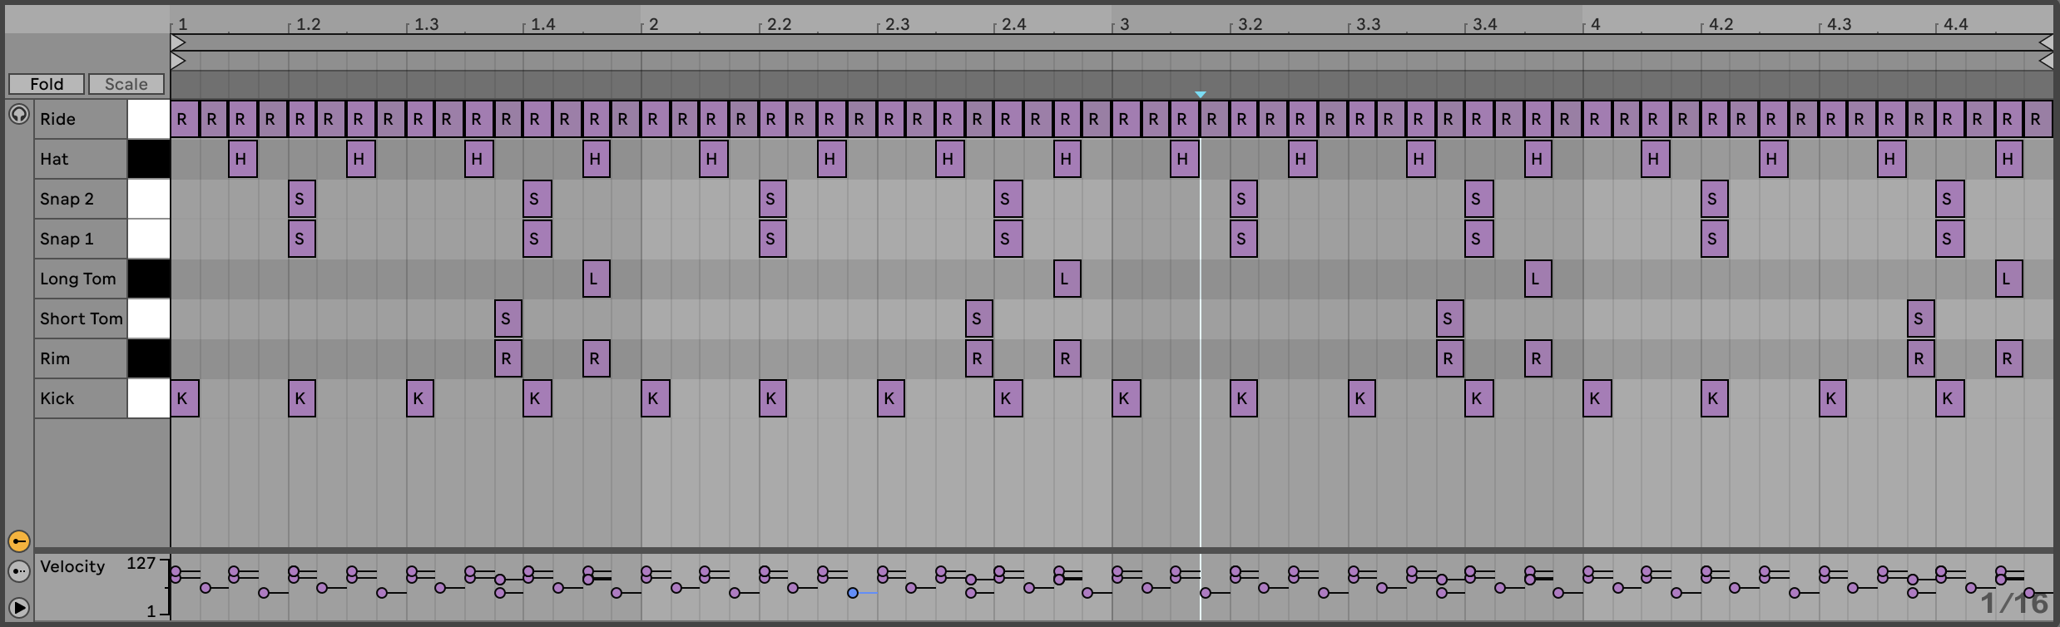Select the Kick note at bar 3
This screenshot has height=627, width=2060.
tap(1127, 398)
